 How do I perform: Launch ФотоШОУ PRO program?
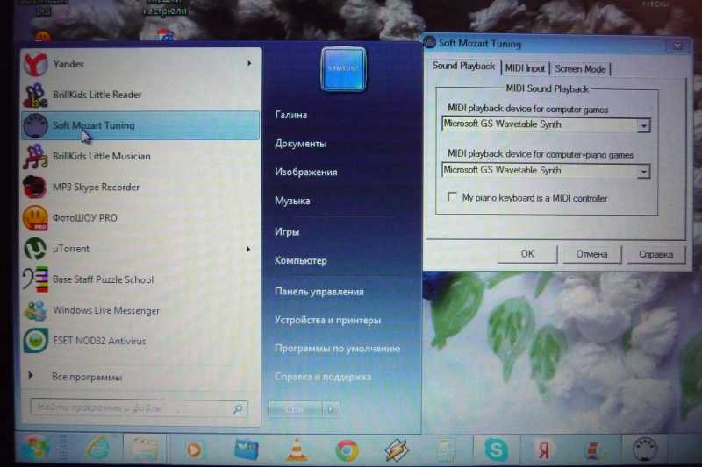[x=140, y=218]
